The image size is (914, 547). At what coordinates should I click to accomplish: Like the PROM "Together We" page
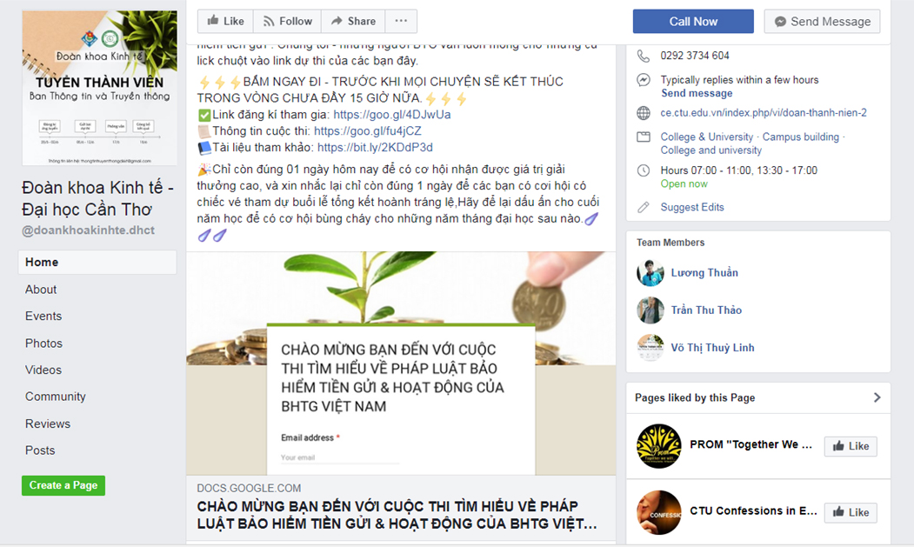click(851, 446)
